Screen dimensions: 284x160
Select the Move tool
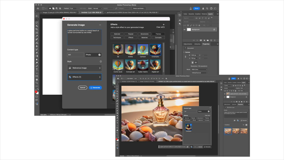36,16
